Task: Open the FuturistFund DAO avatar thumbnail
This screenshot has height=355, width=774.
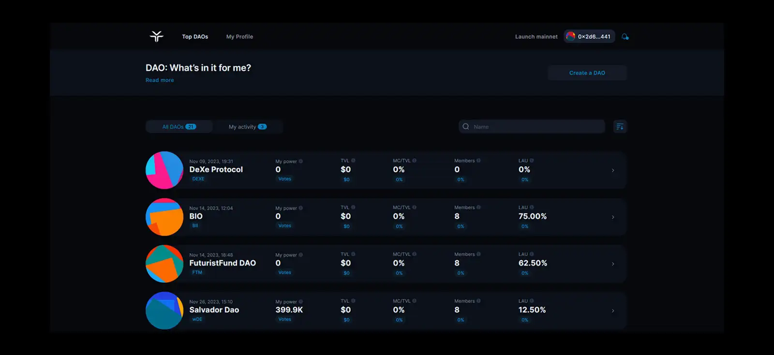Action: click(164, 264)
